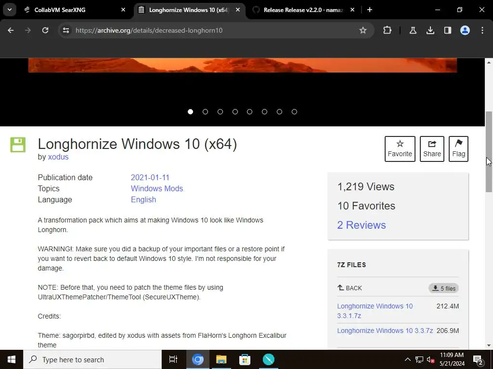This screenshot has height=369, width=493.
Task: Click the green floppy disk software icon
Action: 18,145
